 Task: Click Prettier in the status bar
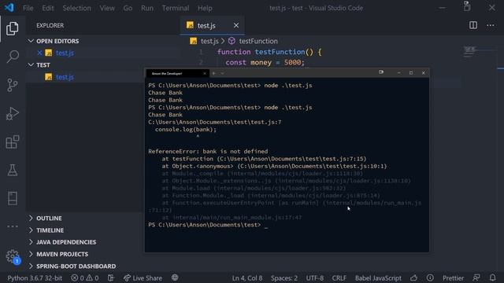(454, 277)
